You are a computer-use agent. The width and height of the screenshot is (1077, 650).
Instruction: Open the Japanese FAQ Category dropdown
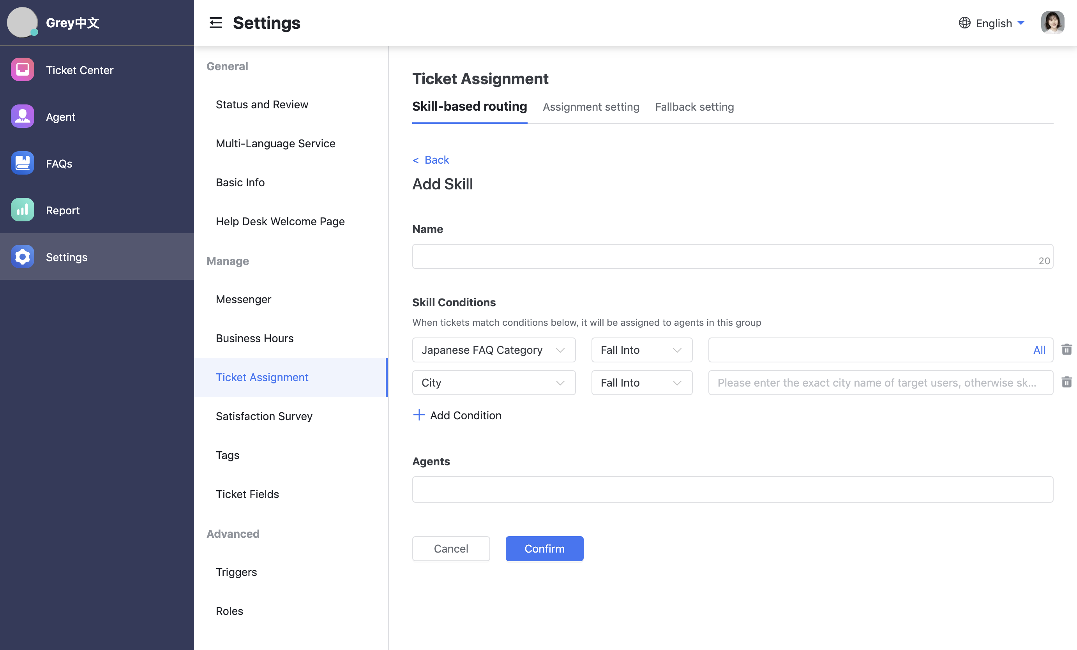(x=493, y=350)
